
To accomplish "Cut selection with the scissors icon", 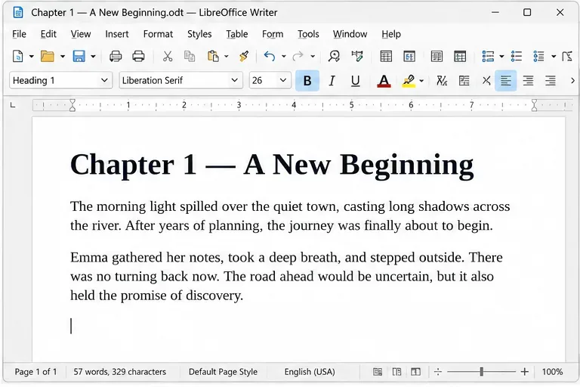I will click(168, 56).
